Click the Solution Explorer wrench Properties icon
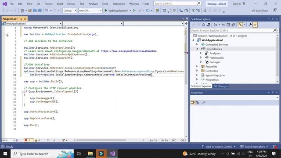This screenshot has height=158, width=281. pyautogui.click(x=250, y=25)
